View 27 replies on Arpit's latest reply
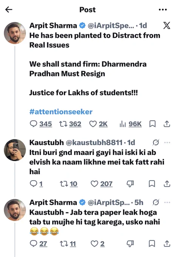 38,243
